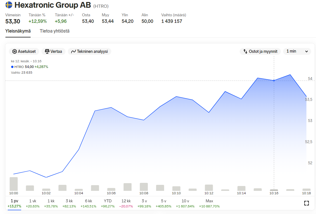Click the Vertaa compare scales icon
The width and height of the screenshot is (316, 214).
[47, 51]
